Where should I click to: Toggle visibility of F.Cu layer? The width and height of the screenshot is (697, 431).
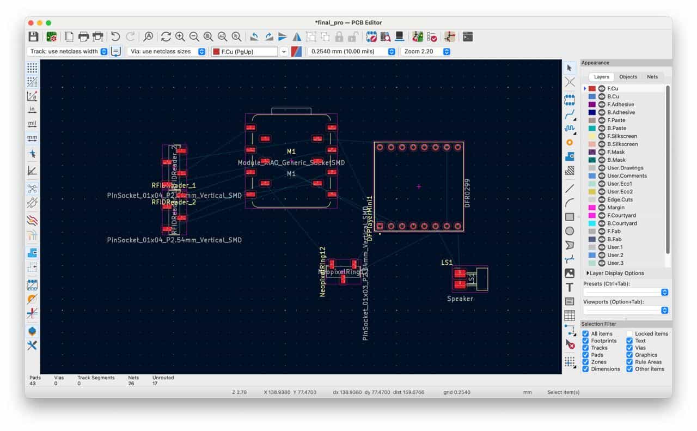[602, 88]
